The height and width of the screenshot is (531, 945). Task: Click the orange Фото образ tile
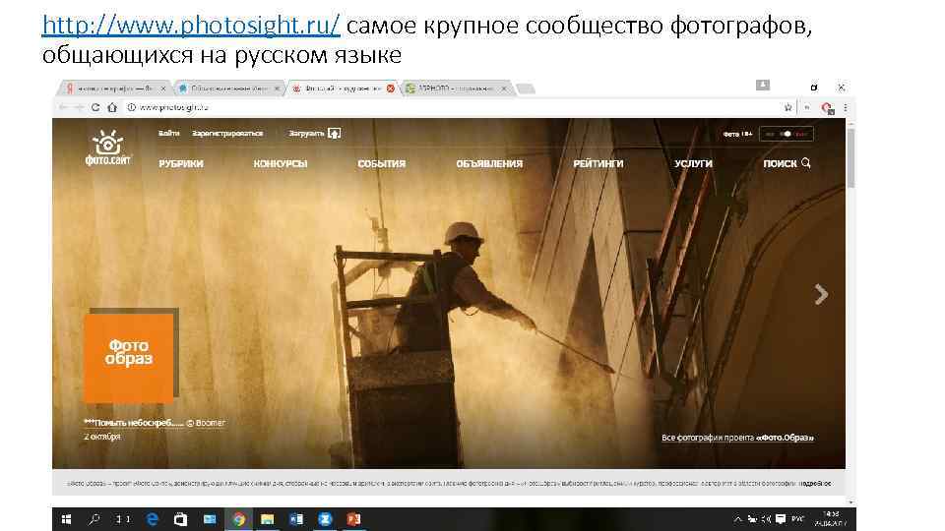tap(128, 358)
